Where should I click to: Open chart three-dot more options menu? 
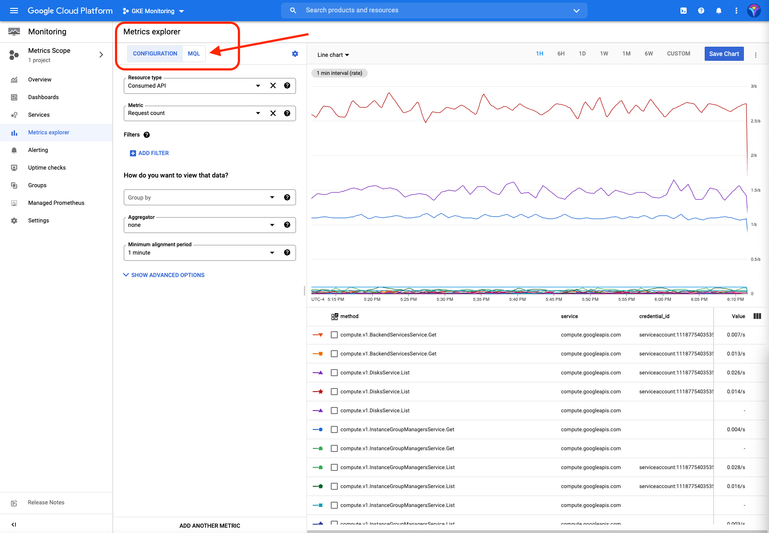pyautogui.click(x=756, y=55)
